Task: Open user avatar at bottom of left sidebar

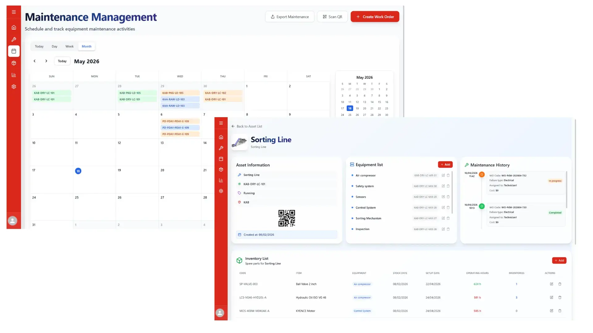Action: pyautogui.click(x=12, y=221)
